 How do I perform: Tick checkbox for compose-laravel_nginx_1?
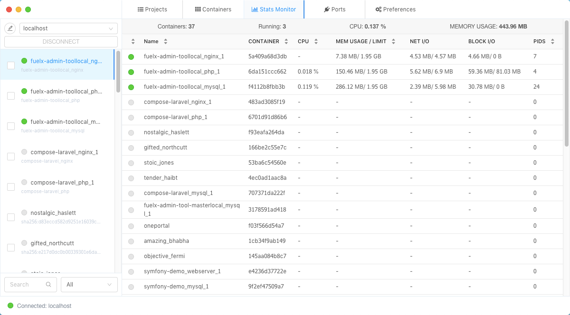click(x=11, y=157)
